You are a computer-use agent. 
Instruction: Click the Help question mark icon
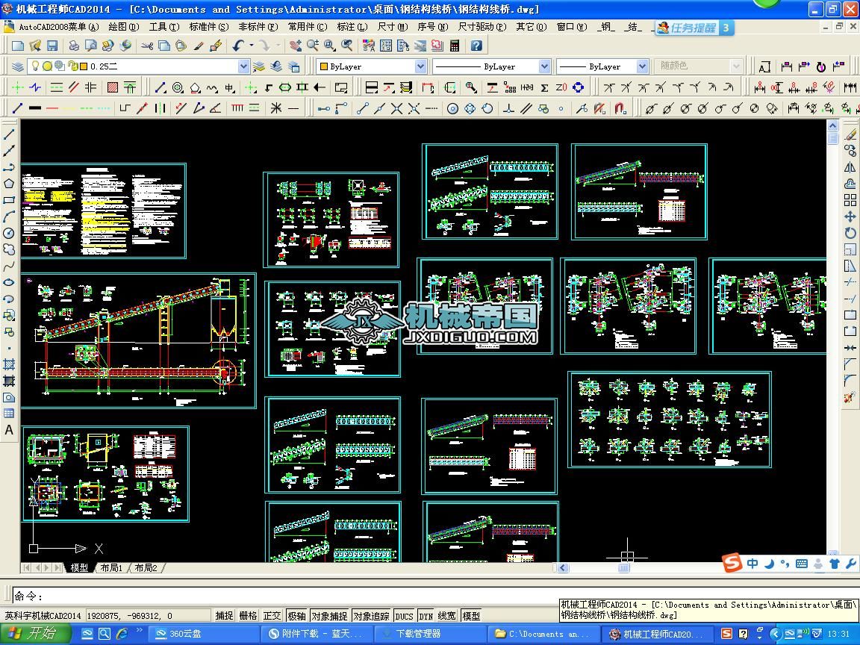pos(476,46)
